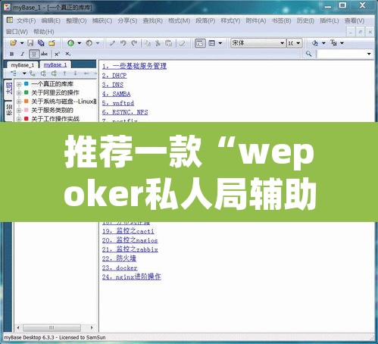Open the dropdown arrow beside open folder icon

(22, 43)
